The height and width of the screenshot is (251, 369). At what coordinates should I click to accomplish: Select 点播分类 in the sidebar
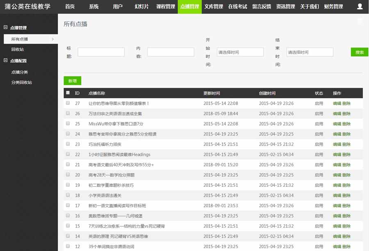tap(20, 72)
